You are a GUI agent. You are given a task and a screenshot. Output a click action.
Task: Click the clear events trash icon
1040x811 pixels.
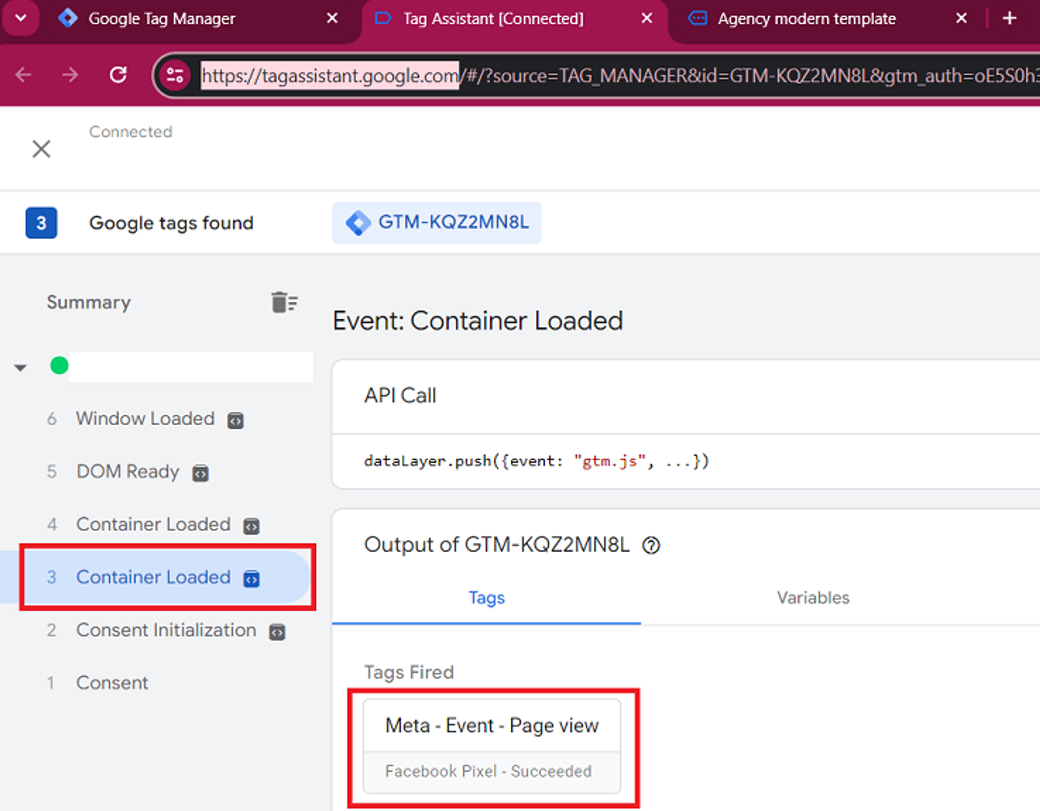284,302
